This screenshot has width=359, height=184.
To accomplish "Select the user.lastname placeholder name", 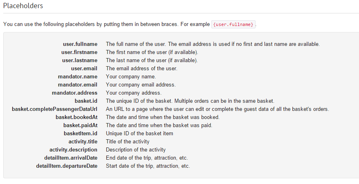I will point(80,61).
